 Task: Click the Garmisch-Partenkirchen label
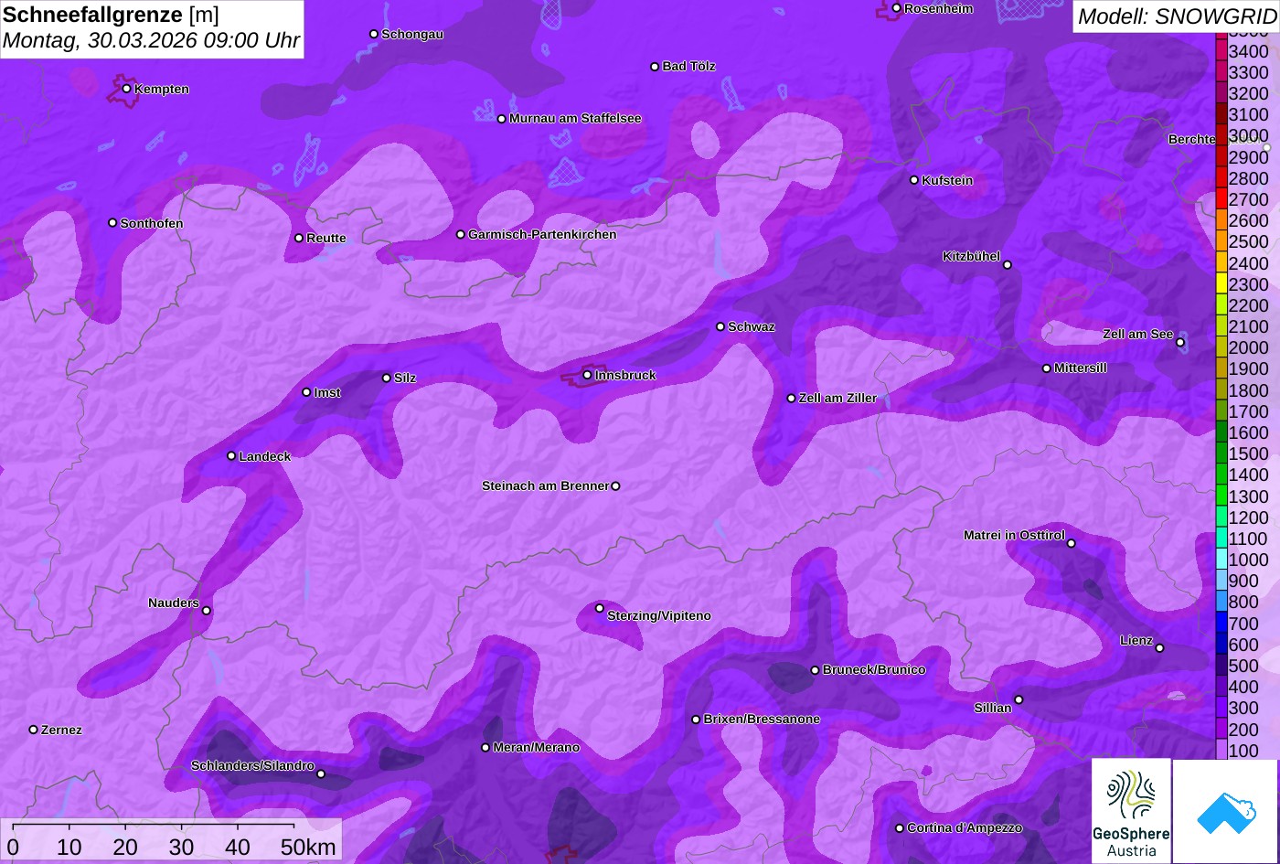[x=542, y=234]
